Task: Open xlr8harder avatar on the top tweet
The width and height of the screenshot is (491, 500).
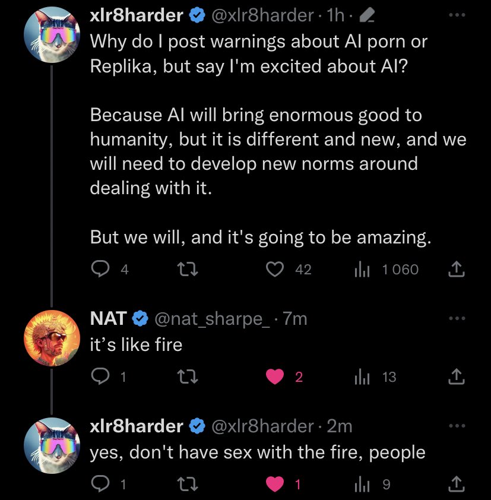Action: (51, 34)
